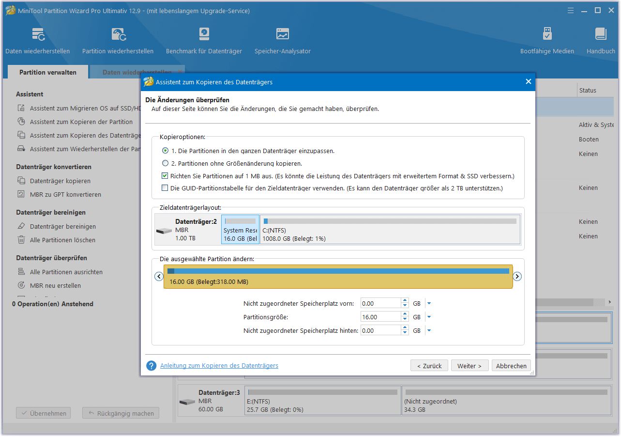The width and height of the screenshot is (621, 437).
Task: Click Assistent zum Kopieren der Partition icon
Action: coord(21,122)
